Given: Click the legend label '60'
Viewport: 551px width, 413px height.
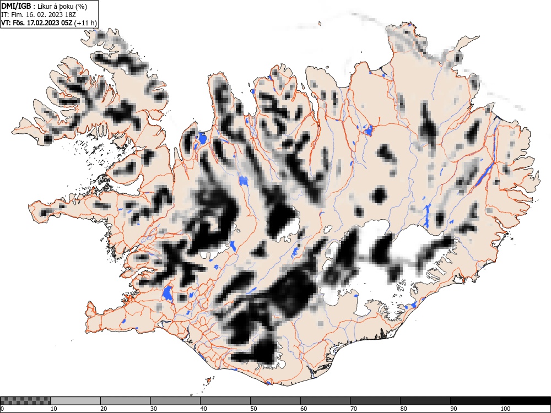Looking at the screenshot, I should [x=304, y=409].
